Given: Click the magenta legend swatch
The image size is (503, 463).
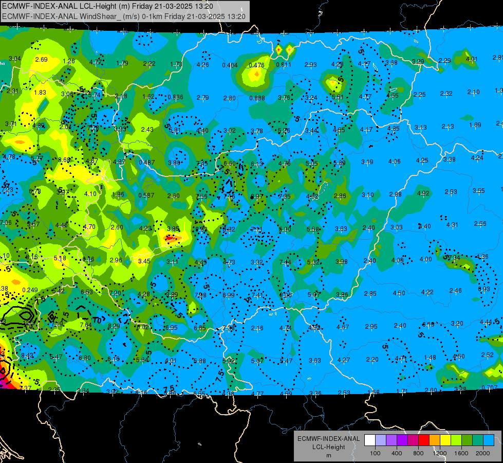Looking at the screenshot, I should (x=413, y=440).
